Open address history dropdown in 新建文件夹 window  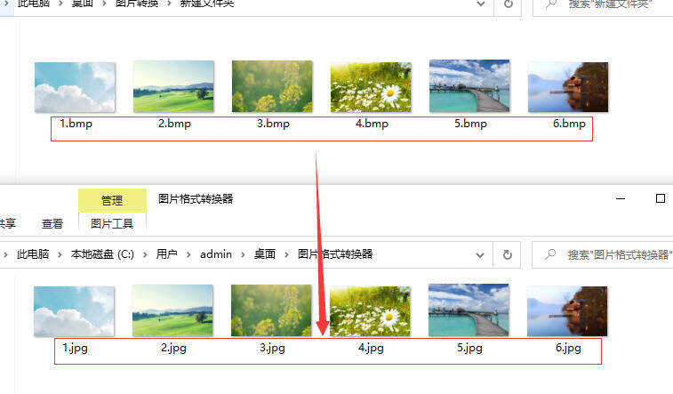pos(481,4)
